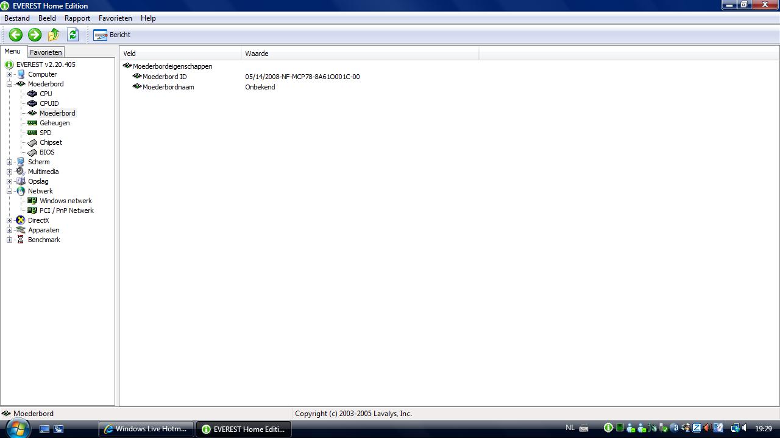The image size is (780, 438).
Task: Click the Refresh toolbar icon
Action: (x=73, y=35)
